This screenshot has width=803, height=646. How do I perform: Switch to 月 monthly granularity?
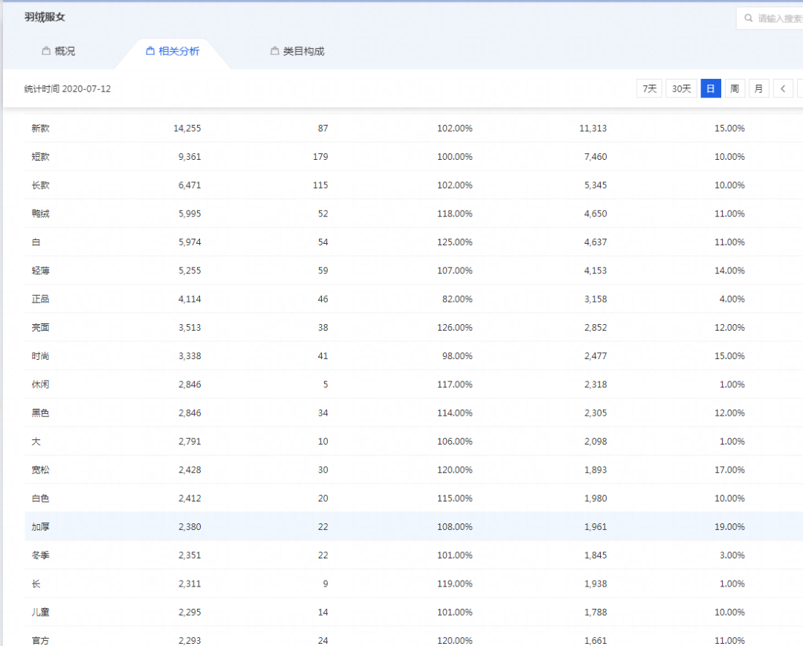758,88
